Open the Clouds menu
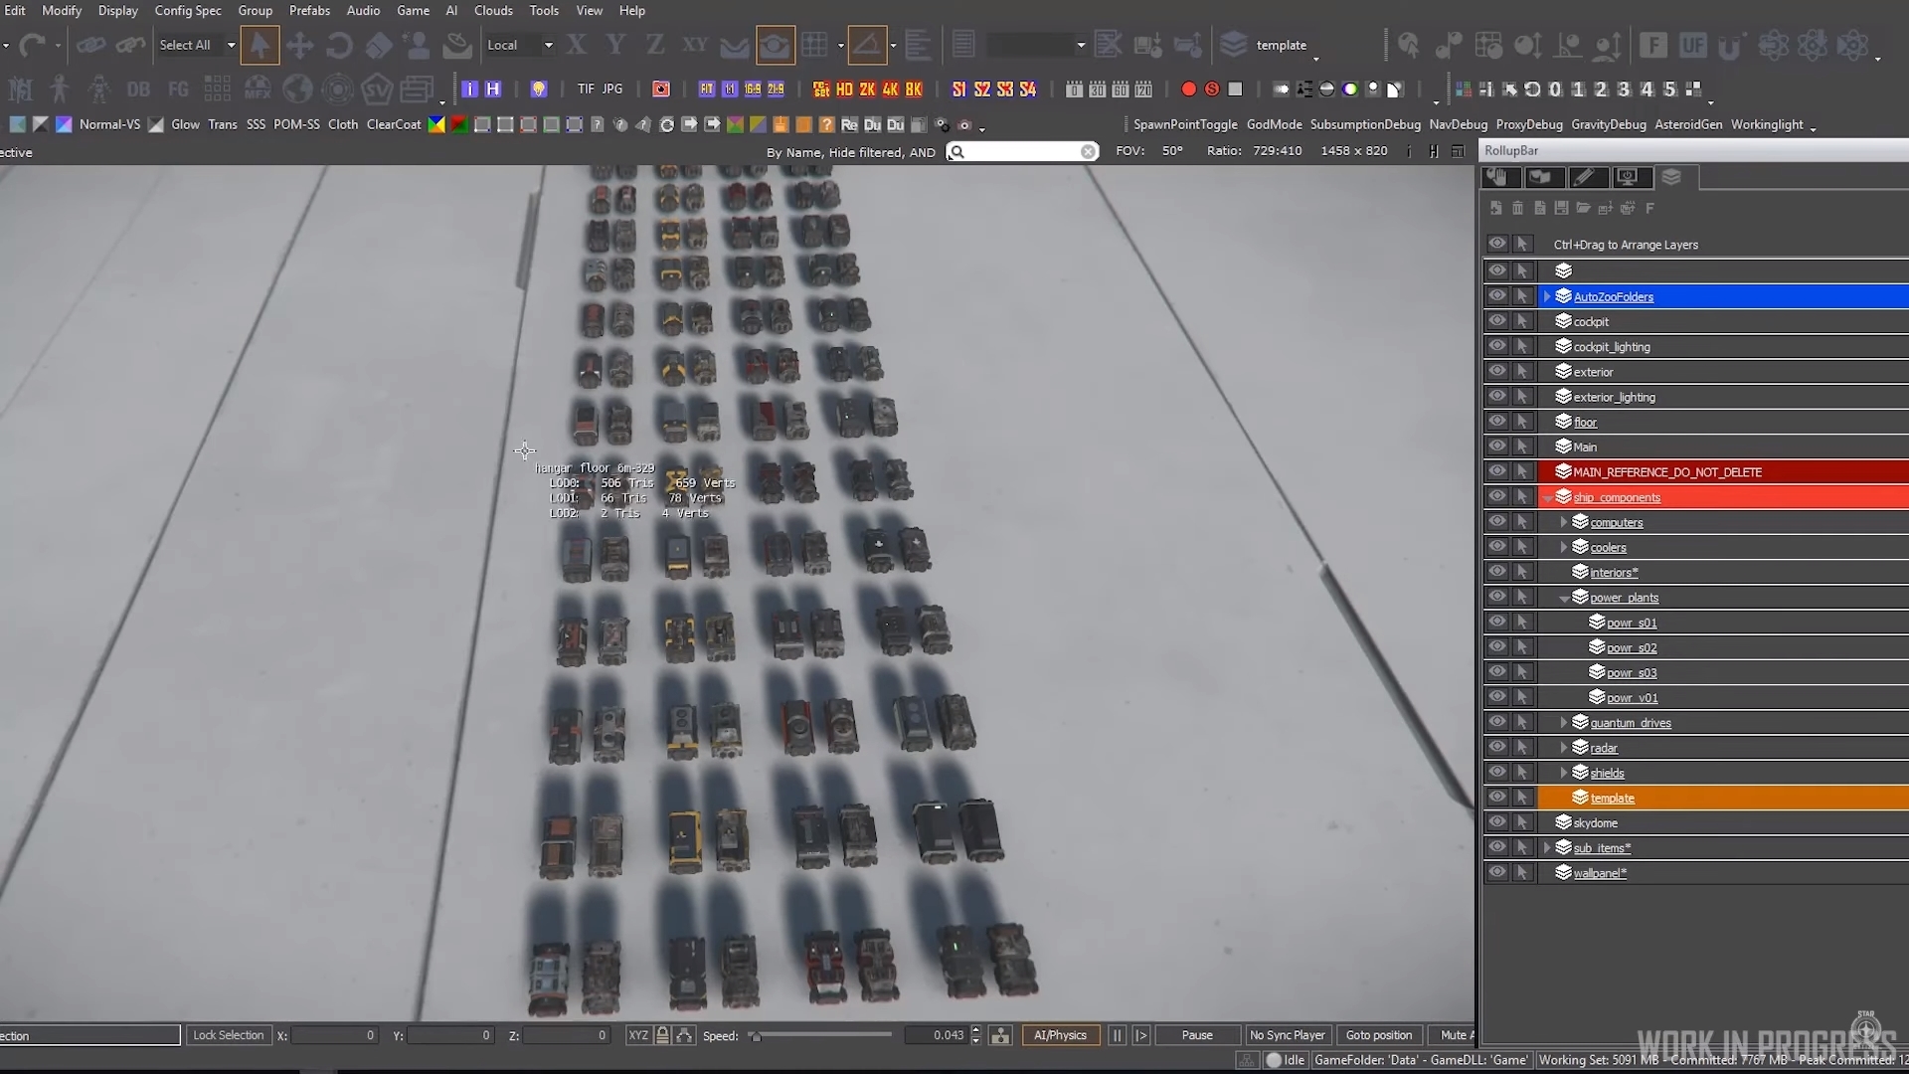The image size is (1909, 1074). (x=493, y=10)
